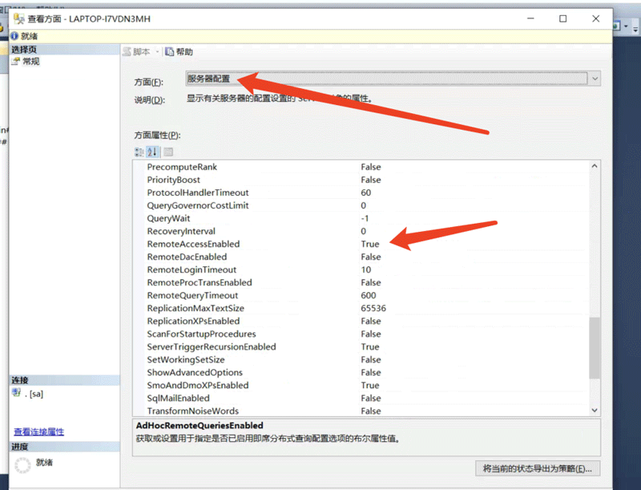
Task: Click the property list scrollbar thumb
Action: 595,348
